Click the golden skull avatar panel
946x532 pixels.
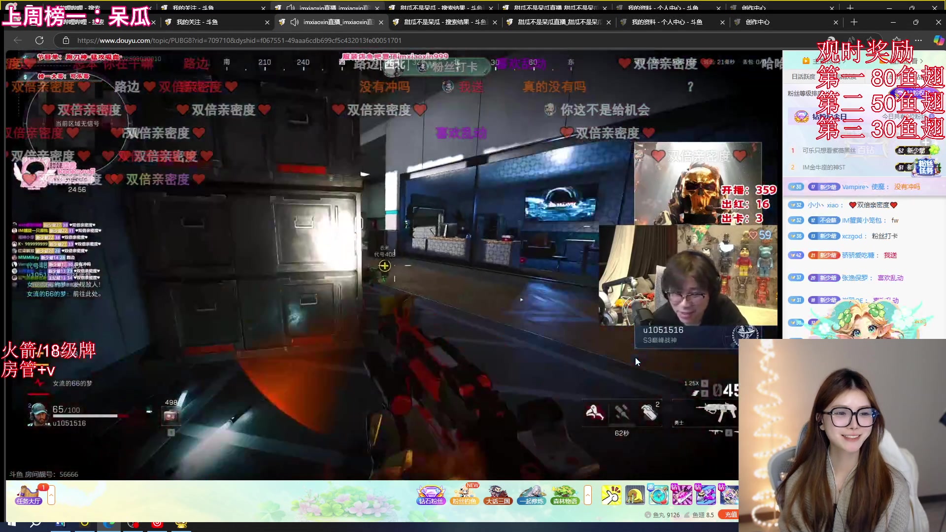point(698,183)
